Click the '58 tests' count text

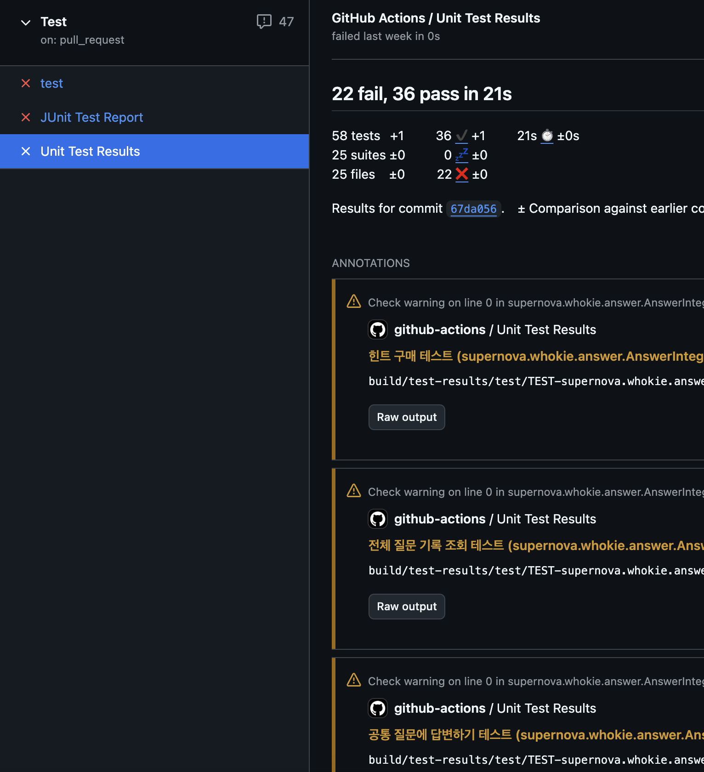click(356, 136)
